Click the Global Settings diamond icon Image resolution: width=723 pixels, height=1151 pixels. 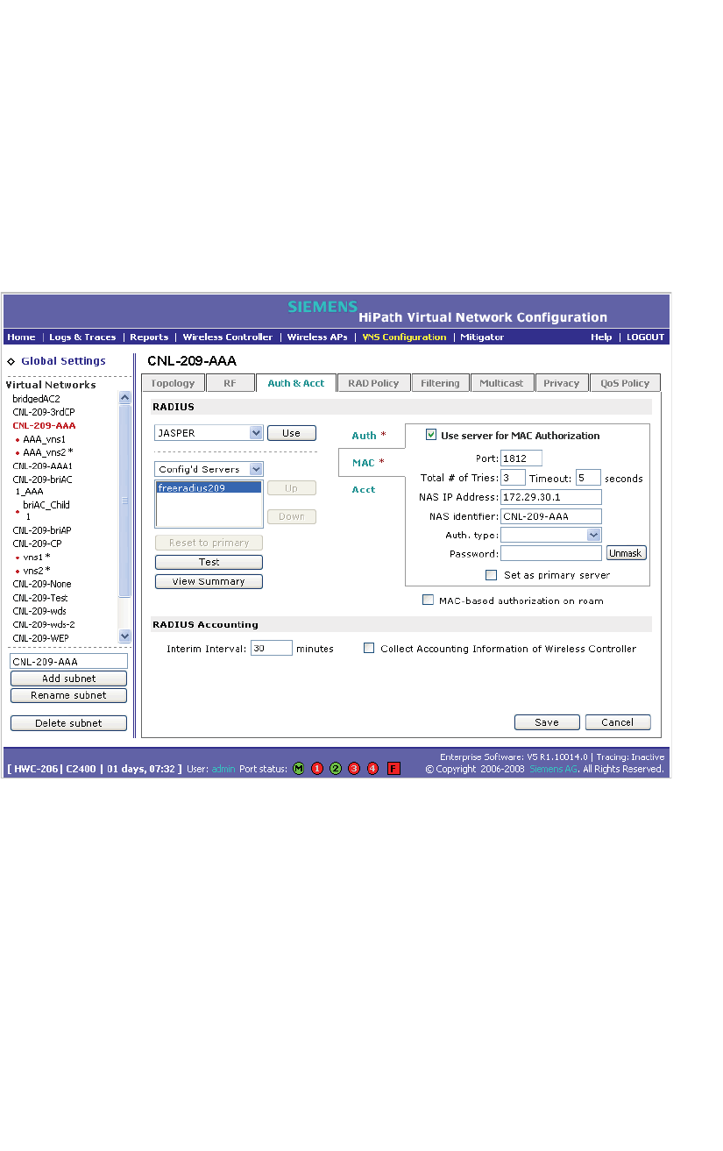coord(11,361)
